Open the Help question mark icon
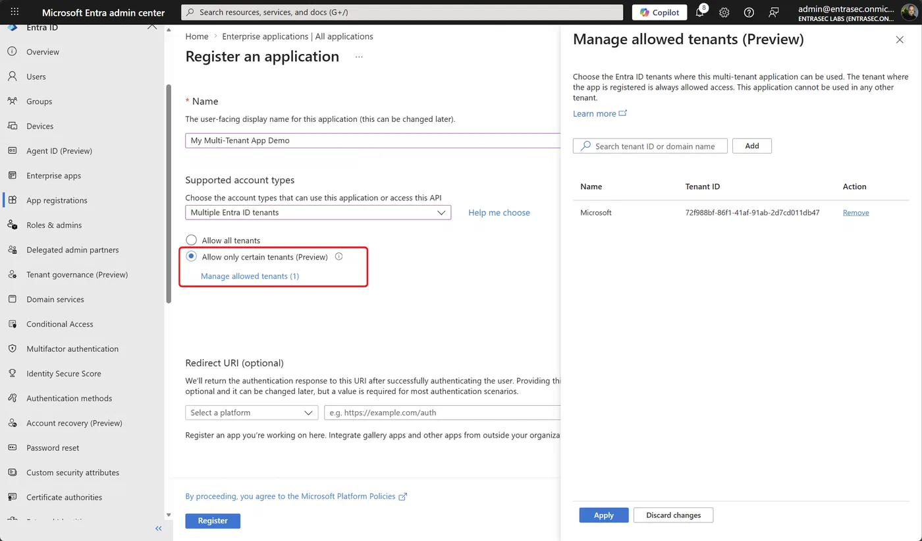The width and height of the screenshot is (922, 541). click(x=749, y=13)
